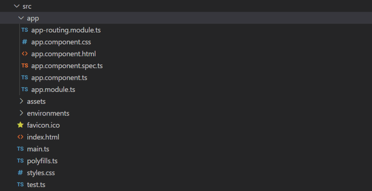The image size is (372, 191).
Task: Collapse the src folder chevron
Action: (x=16, y=7)
